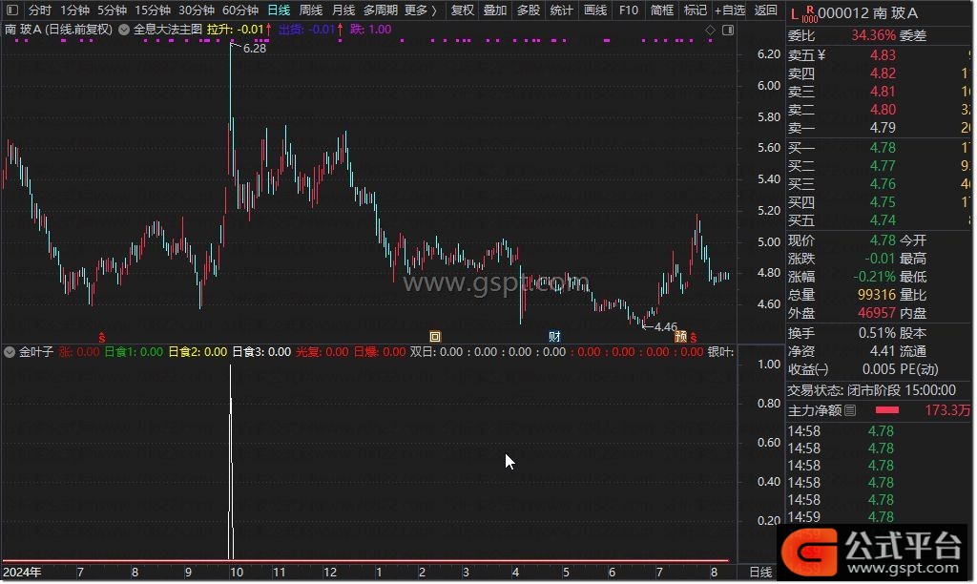Image resolution: width=977 pixels, height=584 pixels.
Task: Toggle the left panel icon in the top toolbar
Action: coord(11,10)
